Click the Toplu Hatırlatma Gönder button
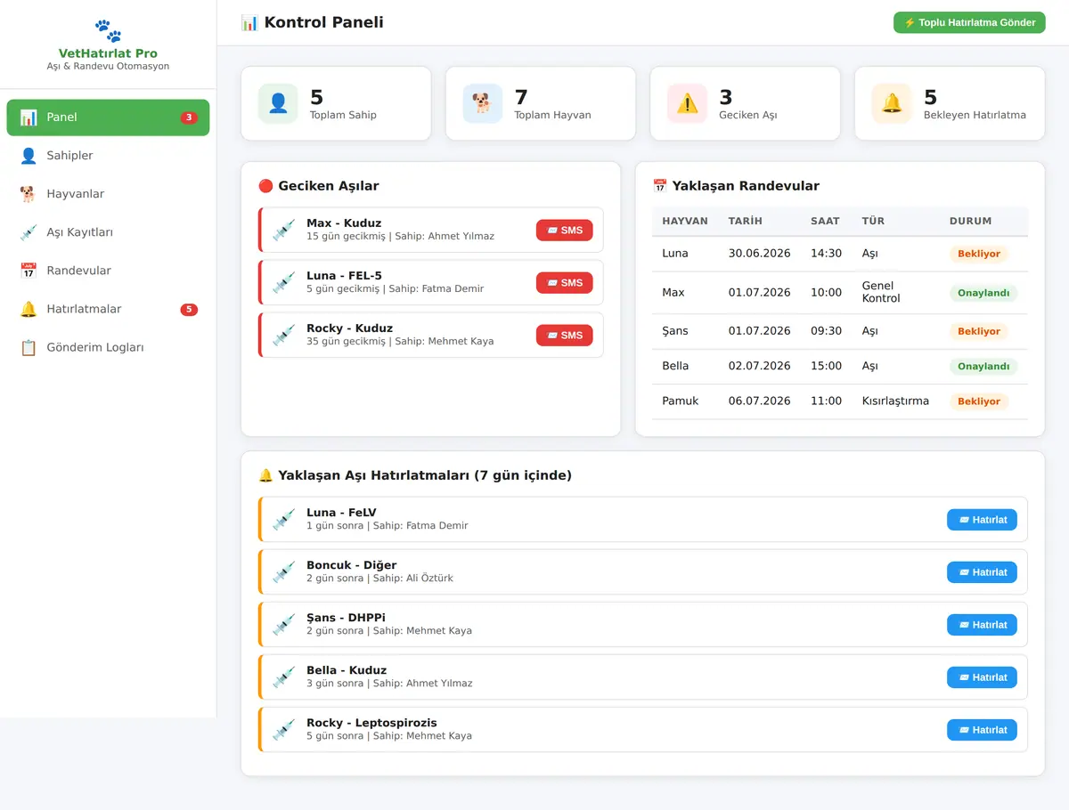Screen dimensions: 1069x810 click(x=969, y=22)
